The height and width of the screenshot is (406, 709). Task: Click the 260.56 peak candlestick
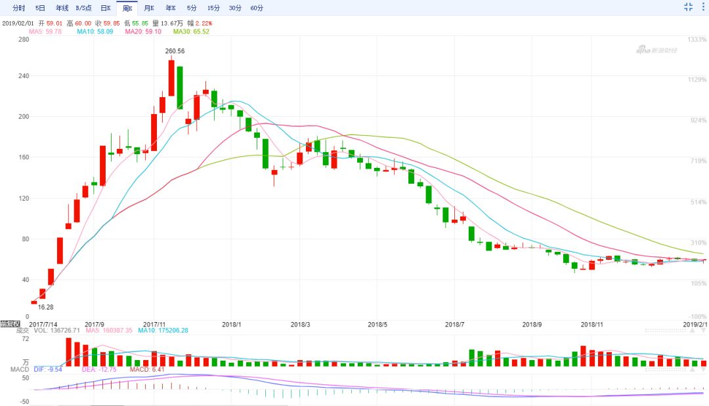point(171,77)
